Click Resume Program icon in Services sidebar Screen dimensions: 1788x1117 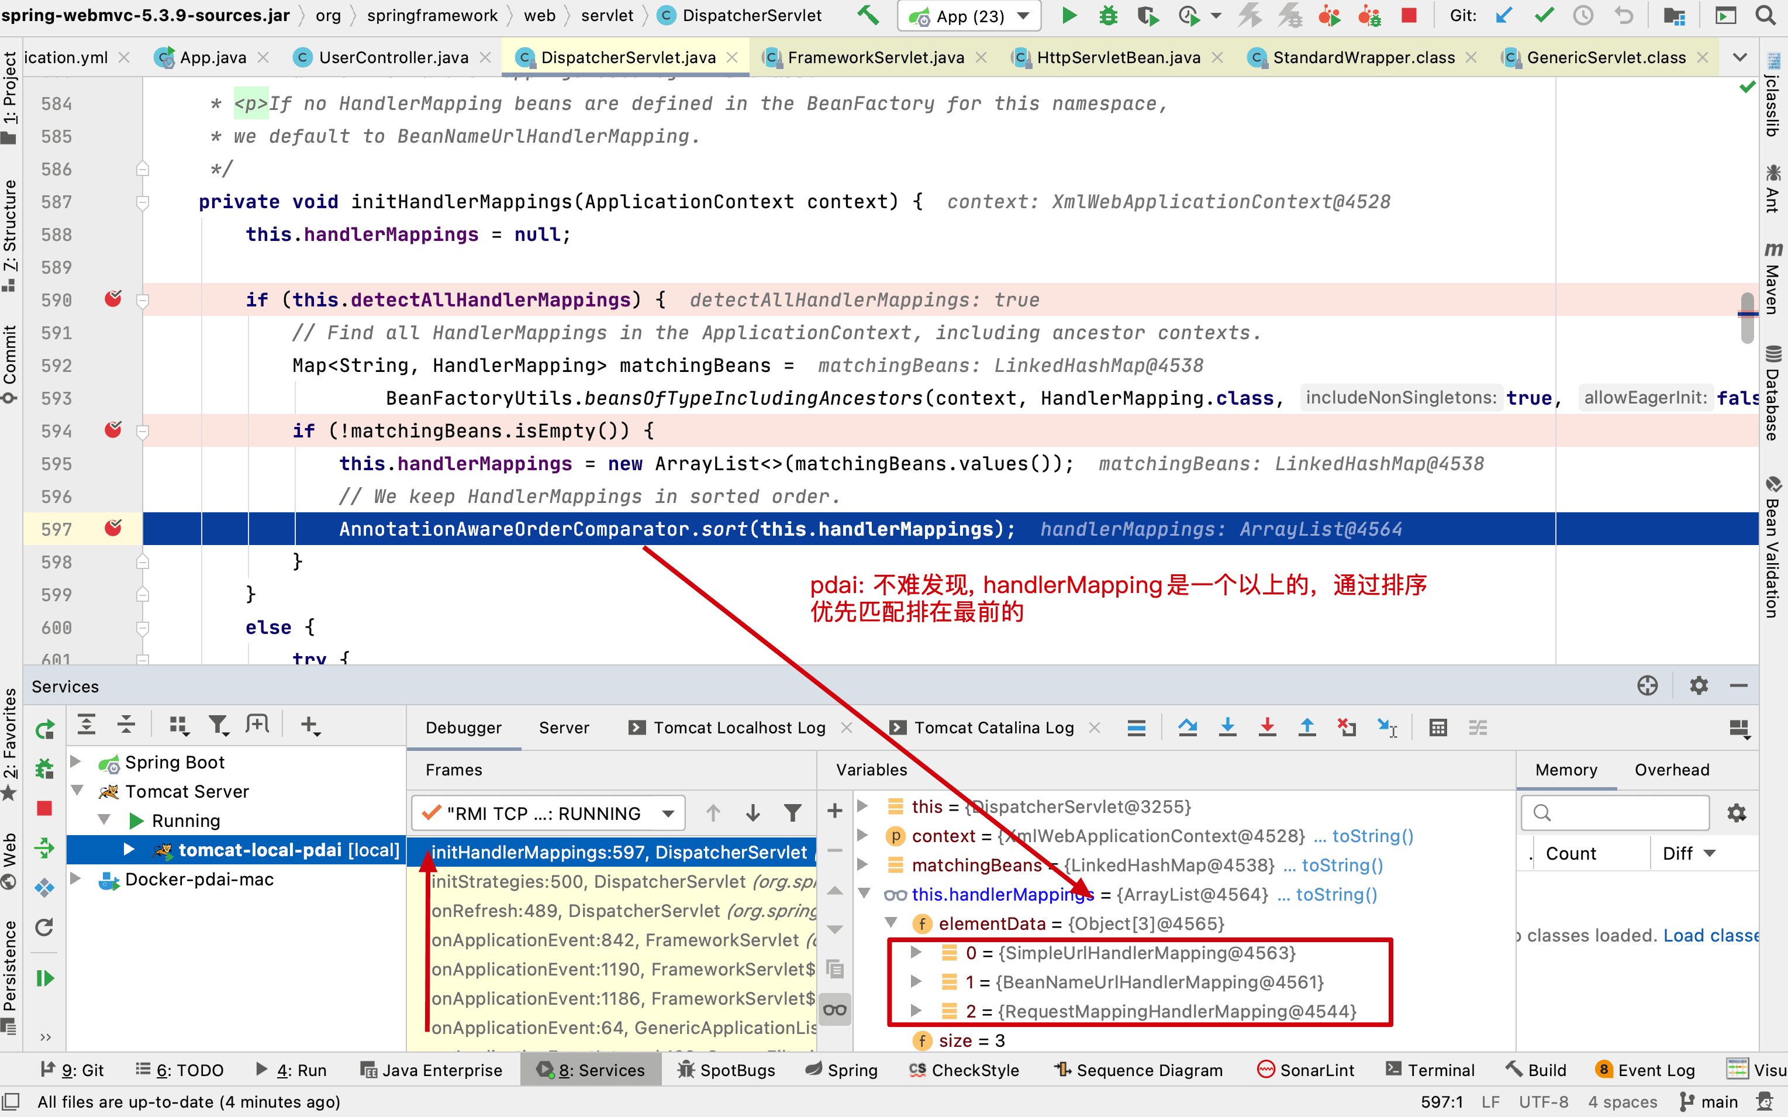[x=45, y=978]
